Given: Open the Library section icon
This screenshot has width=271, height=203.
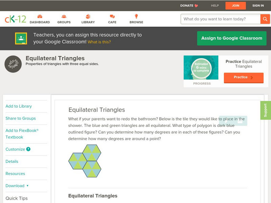Looking at the screenshot, I should click(88, 16).
